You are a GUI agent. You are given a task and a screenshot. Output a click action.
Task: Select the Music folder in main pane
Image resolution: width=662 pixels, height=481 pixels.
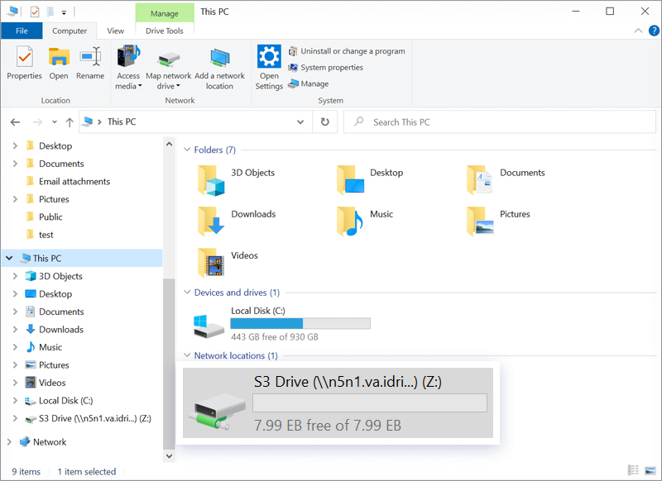[x=366, y=221]
